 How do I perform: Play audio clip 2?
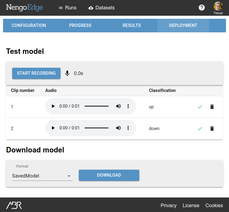coord(53,128)
